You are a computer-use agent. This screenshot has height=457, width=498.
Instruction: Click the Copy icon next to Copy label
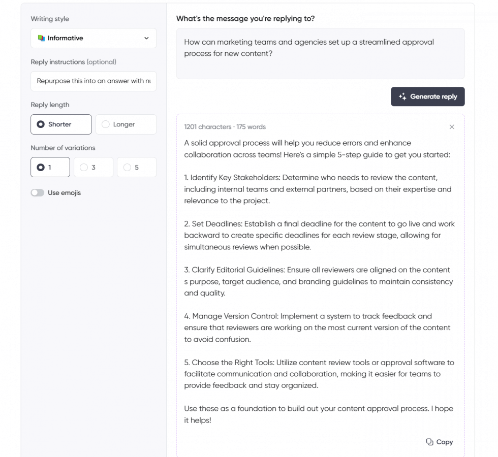point(429,442)
